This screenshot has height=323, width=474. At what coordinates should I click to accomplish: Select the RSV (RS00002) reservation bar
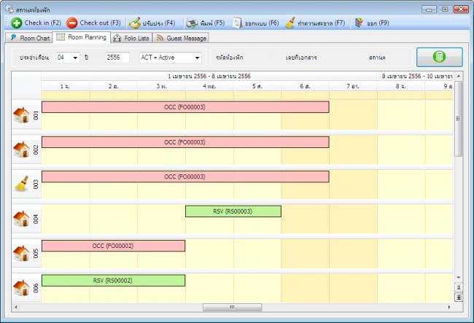point(113,281)
